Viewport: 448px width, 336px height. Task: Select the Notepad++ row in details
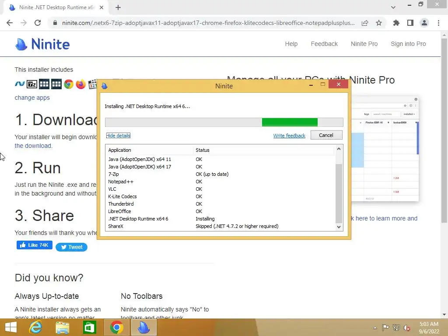(220, 182)
